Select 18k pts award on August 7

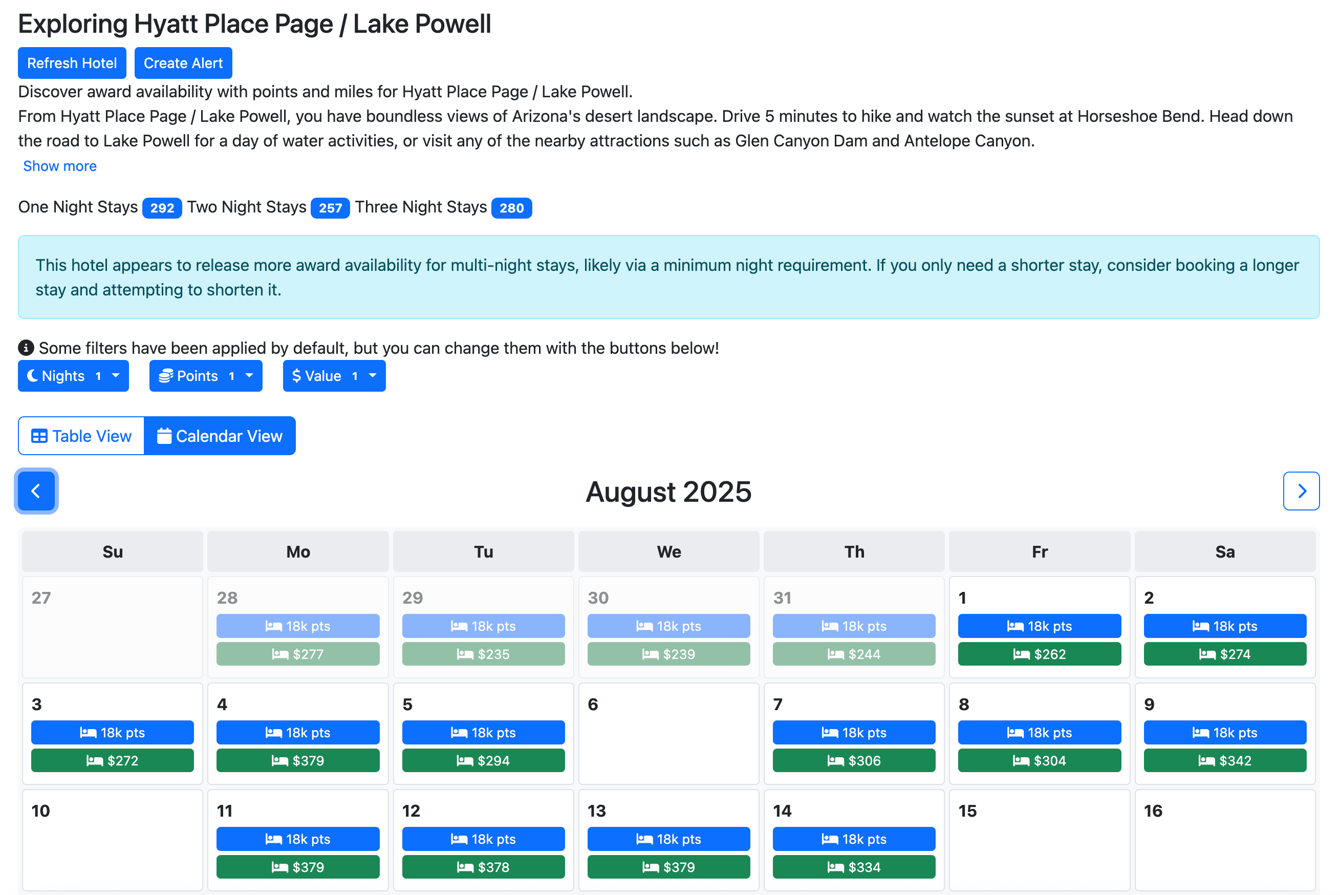(x=854, y=732)
